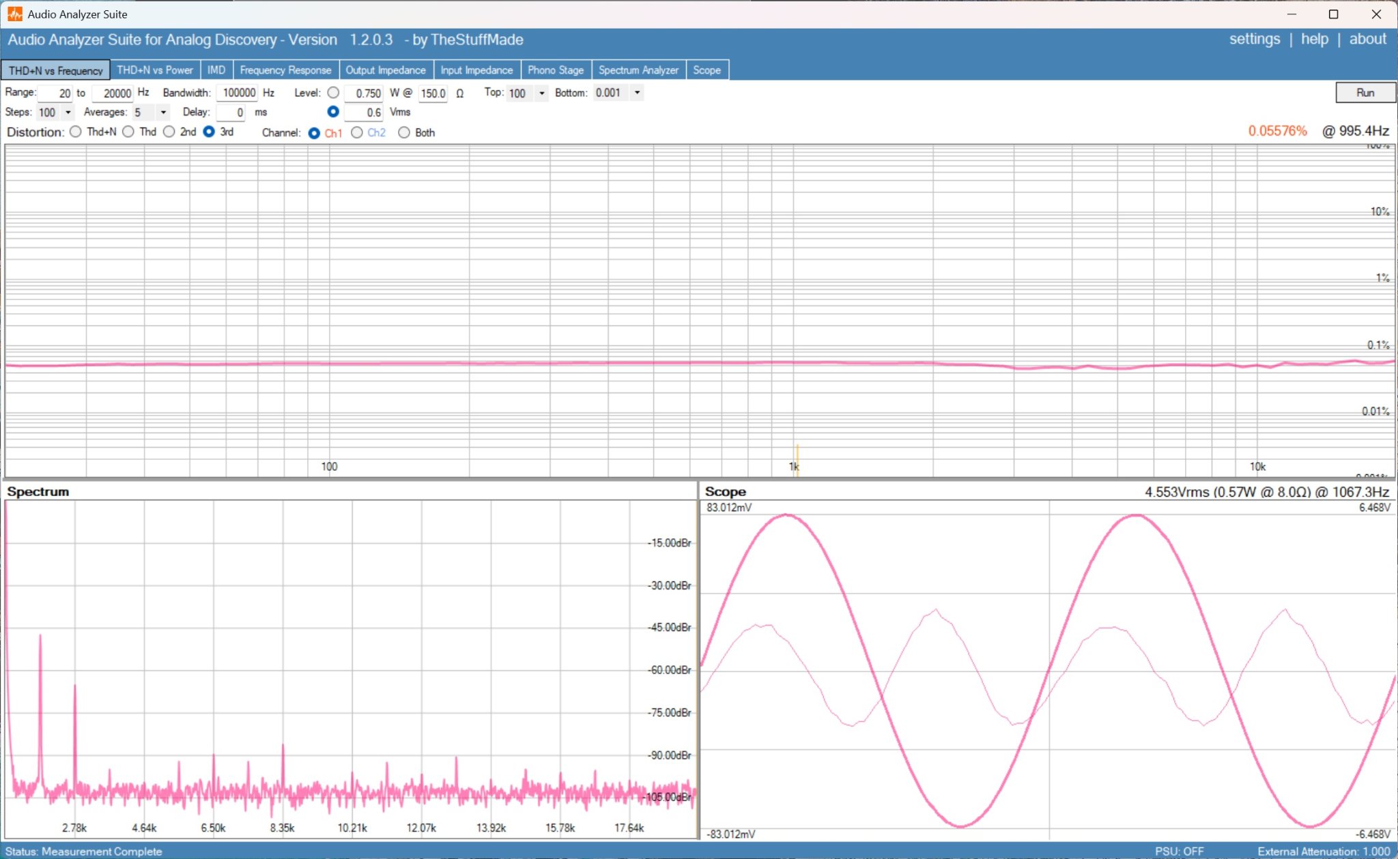Click the 10k label on distortion graph
Viewport: 1398px width, 859px height.
[x=1257, y=467]
